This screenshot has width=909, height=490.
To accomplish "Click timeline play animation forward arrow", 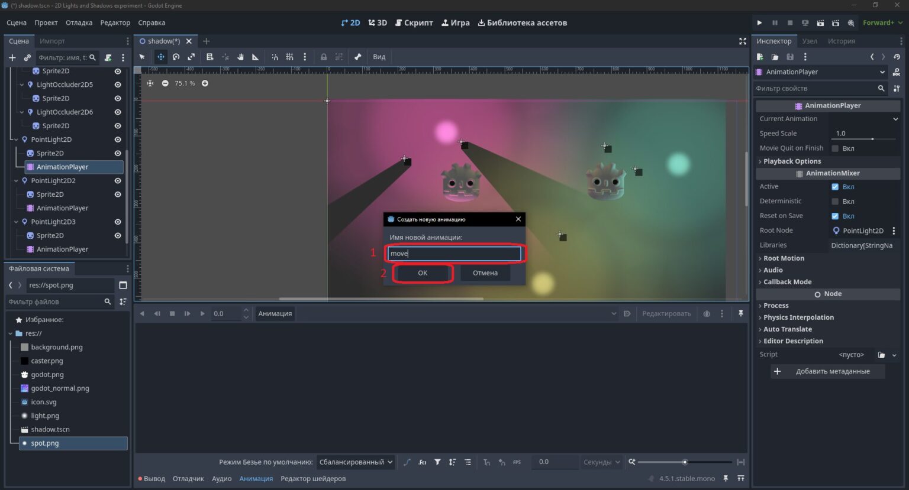I will [x=202, y=314].
